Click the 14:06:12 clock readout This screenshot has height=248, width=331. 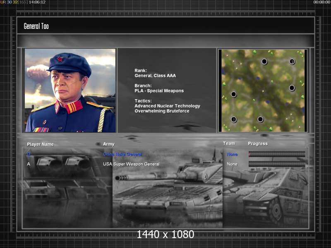37,2
